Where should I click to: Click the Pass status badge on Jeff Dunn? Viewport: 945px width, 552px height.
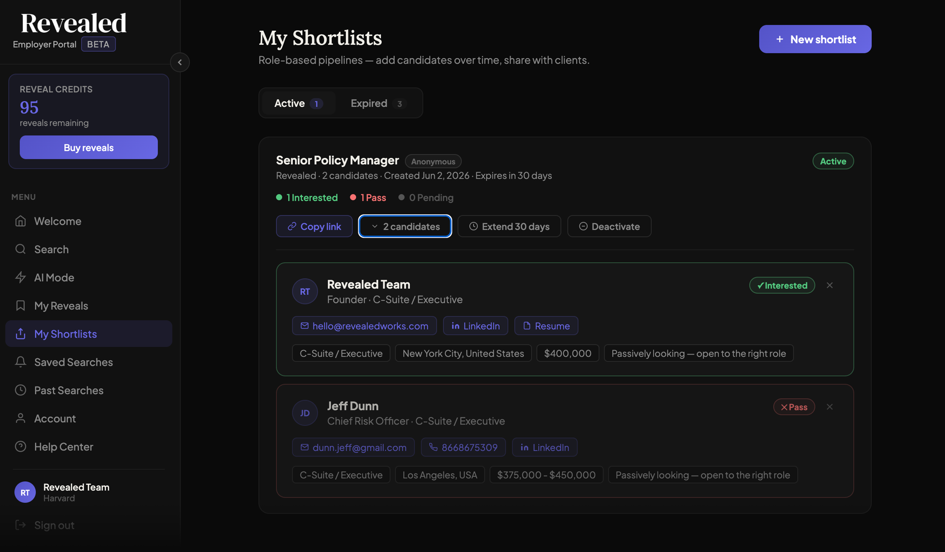click(x=794, y=406)
